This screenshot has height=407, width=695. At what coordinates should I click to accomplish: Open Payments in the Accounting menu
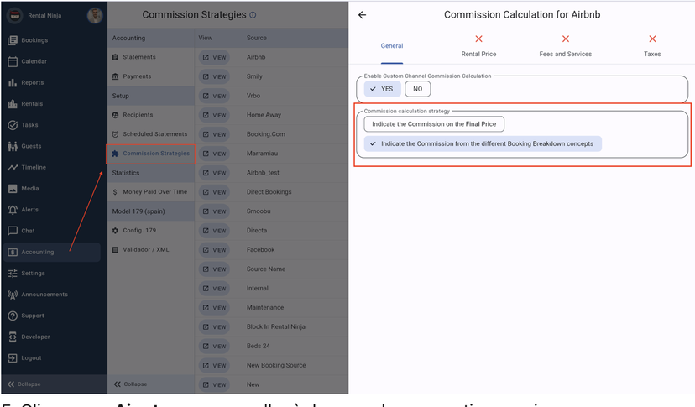click(x=151, y=76)
